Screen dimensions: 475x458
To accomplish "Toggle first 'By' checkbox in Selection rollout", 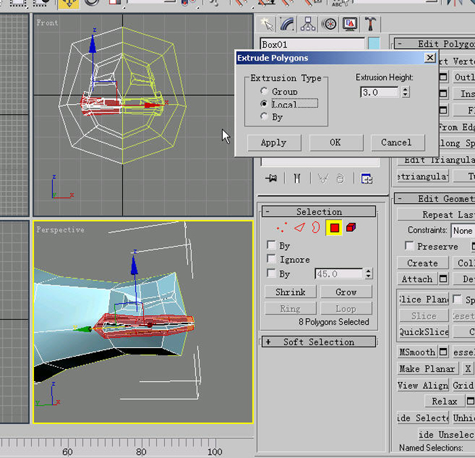I will [x=271, y=245].
